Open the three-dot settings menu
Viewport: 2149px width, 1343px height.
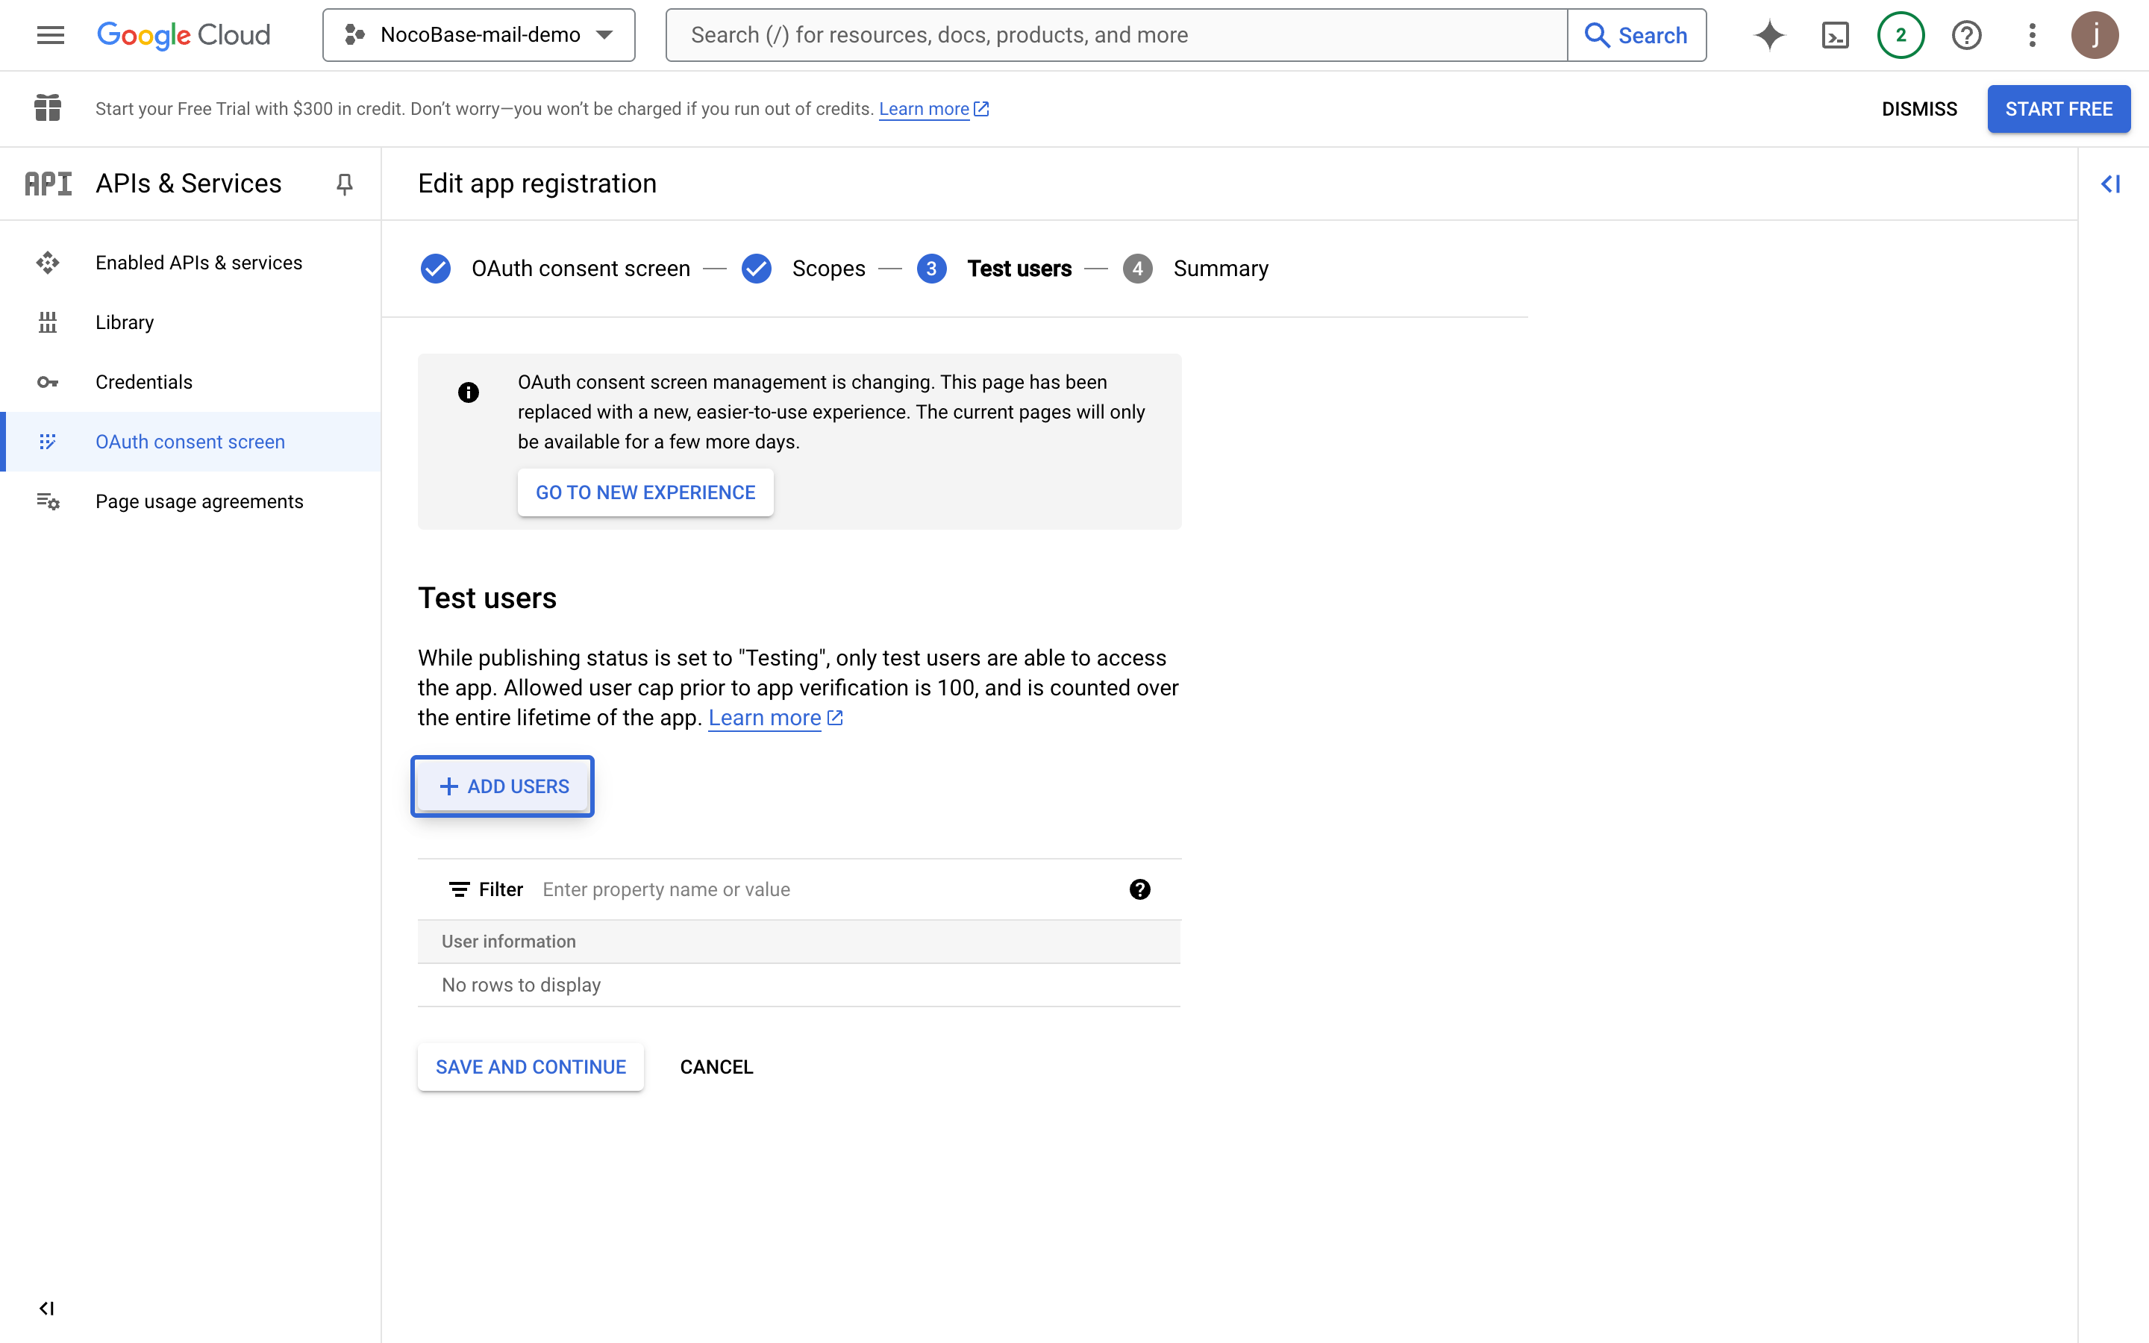point(2032,34)
